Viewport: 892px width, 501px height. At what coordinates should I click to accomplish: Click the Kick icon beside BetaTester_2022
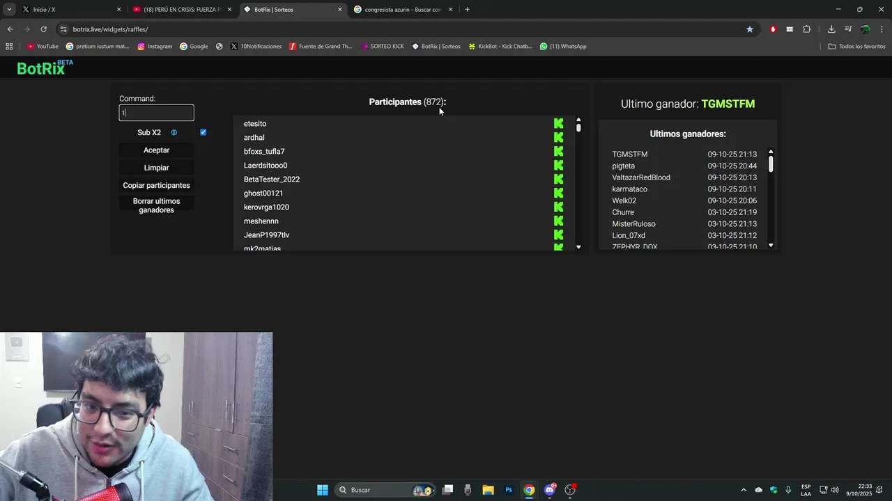558,179
